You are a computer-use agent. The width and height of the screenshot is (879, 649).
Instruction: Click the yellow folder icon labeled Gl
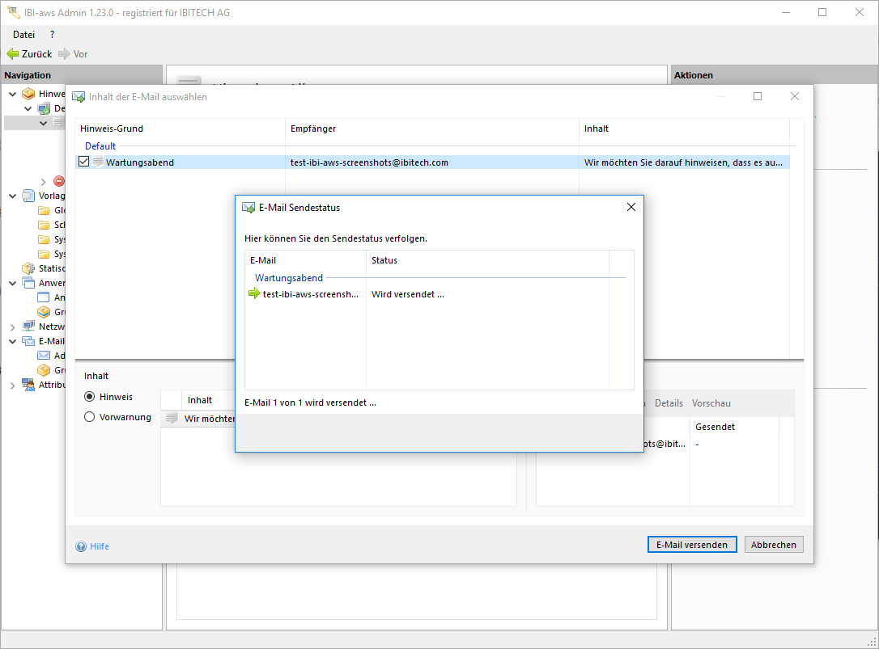coord(45,210)
